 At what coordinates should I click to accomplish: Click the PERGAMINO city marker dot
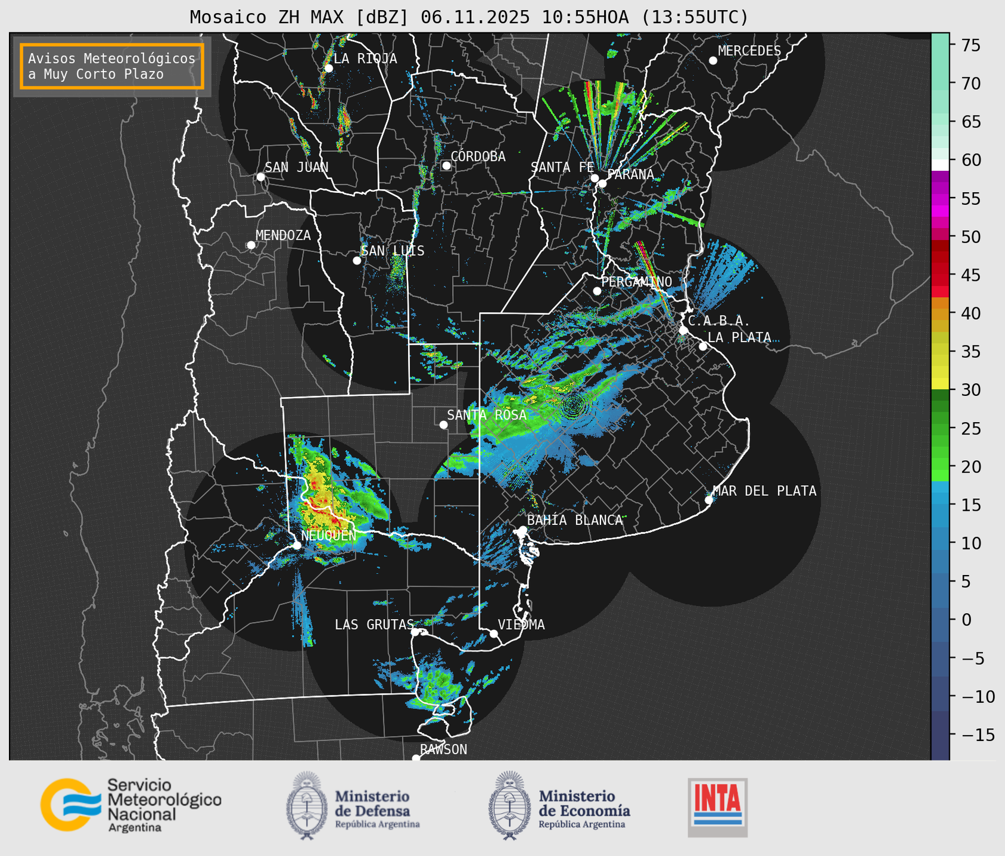[x=597, y=291]
